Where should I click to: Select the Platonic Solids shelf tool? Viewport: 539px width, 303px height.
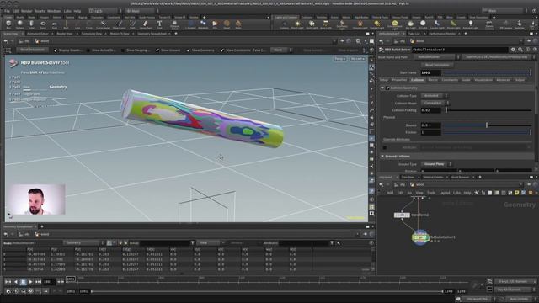point(174,24)
